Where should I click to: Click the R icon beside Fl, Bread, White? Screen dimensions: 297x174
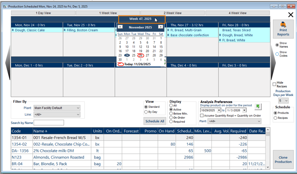point(220,40)
